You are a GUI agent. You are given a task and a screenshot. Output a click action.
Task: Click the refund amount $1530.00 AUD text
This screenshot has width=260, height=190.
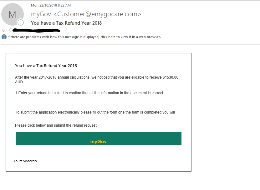pyautogui.click(x=171, y=77)
